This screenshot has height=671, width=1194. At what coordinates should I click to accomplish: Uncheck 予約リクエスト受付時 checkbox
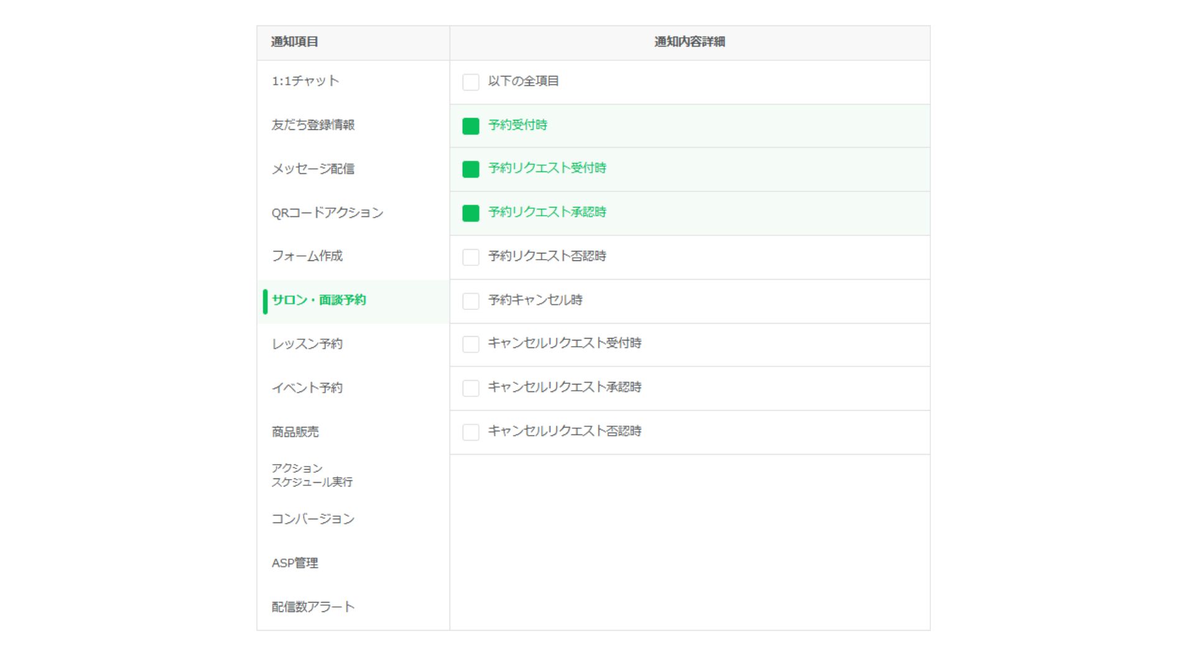tap(471, 169)
